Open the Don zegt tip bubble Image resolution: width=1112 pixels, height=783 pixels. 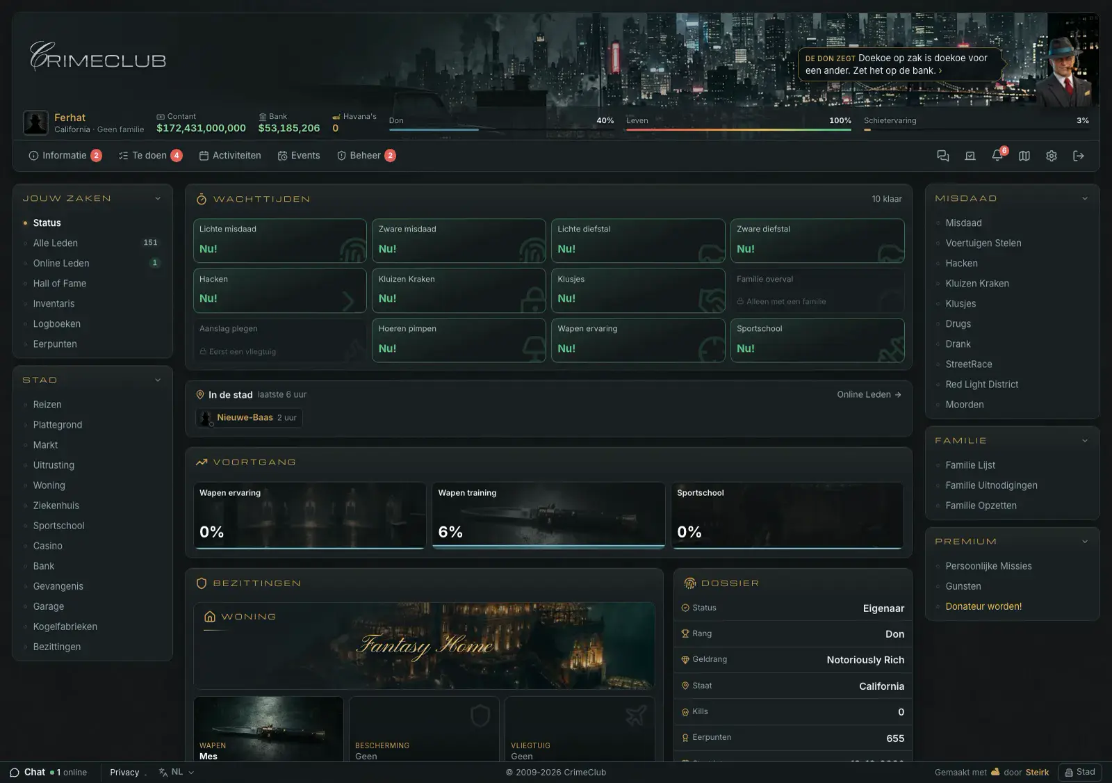(899, 64)
